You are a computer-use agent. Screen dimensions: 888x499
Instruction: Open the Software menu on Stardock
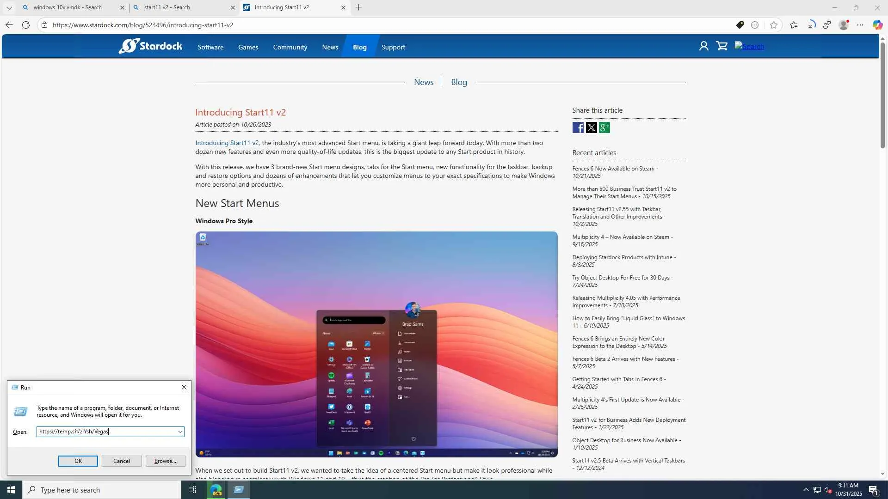point(210,47)
